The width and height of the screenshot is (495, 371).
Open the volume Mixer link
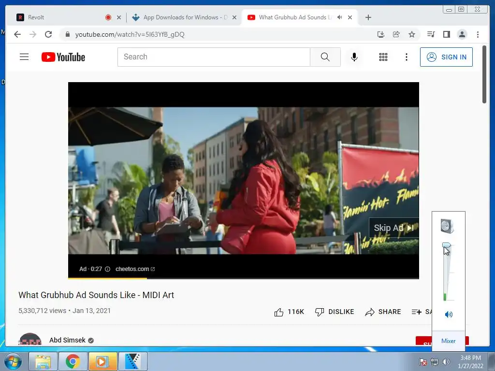pyautogui.click(x=448, y=341)
